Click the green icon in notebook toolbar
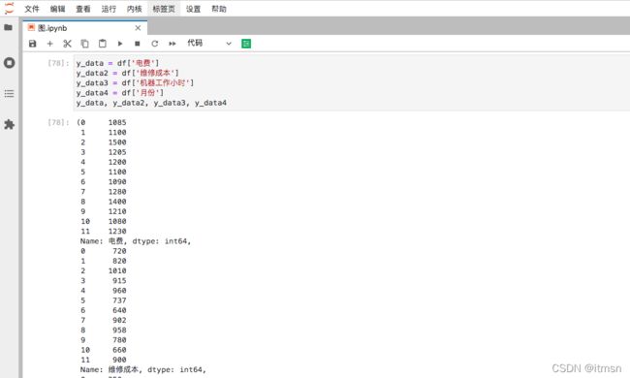 (x=246, y=44)
